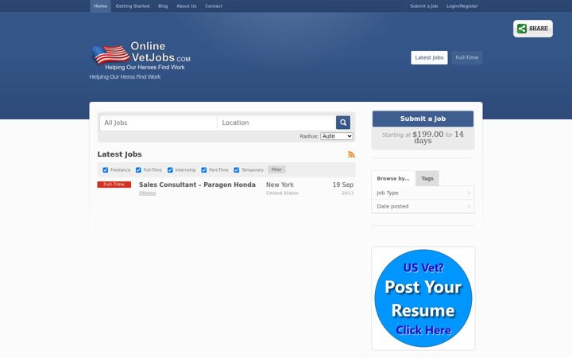The image size is (572, 358).
Task: Click the Login/Register link
Action: point(462,6)
